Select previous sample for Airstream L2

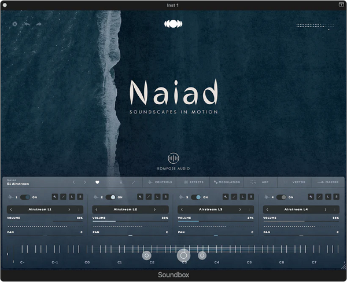97,210
